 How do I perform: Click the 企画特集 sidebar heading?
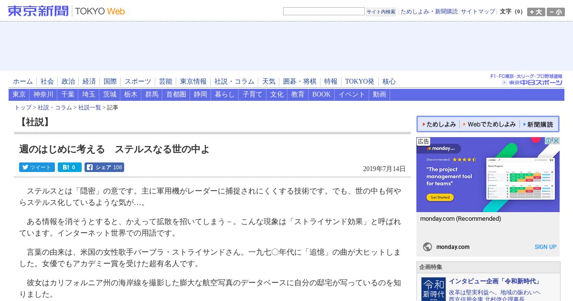[x=431, y=267]
